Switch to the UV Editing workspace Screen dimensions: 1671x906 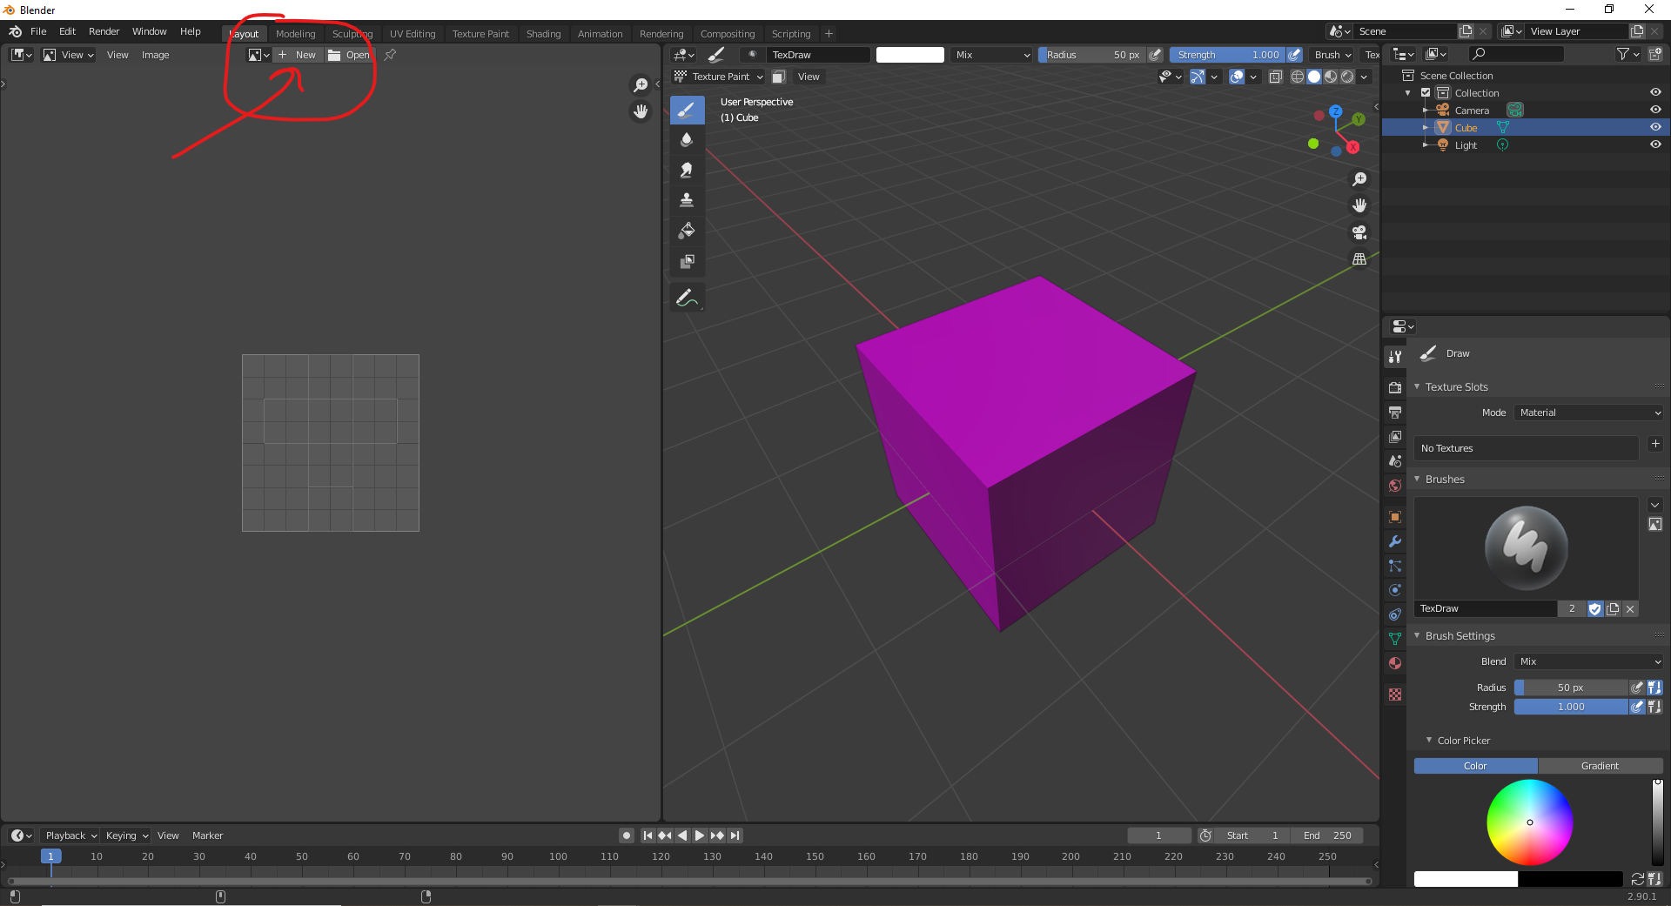point(413,34)
